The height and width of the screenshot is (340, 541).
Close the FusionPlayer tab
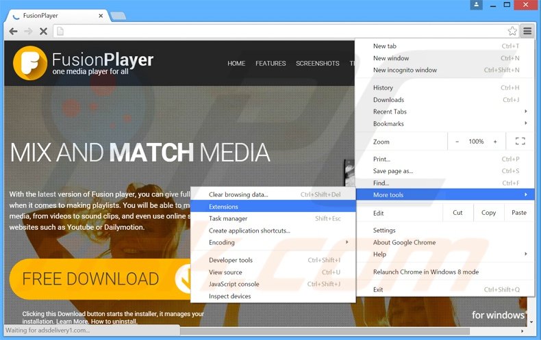pyautogui.click(x=101, y=16)
